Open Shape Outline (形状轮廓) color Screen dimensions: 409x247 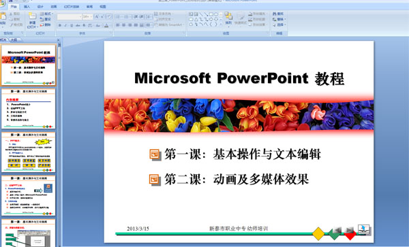point(257,19)
